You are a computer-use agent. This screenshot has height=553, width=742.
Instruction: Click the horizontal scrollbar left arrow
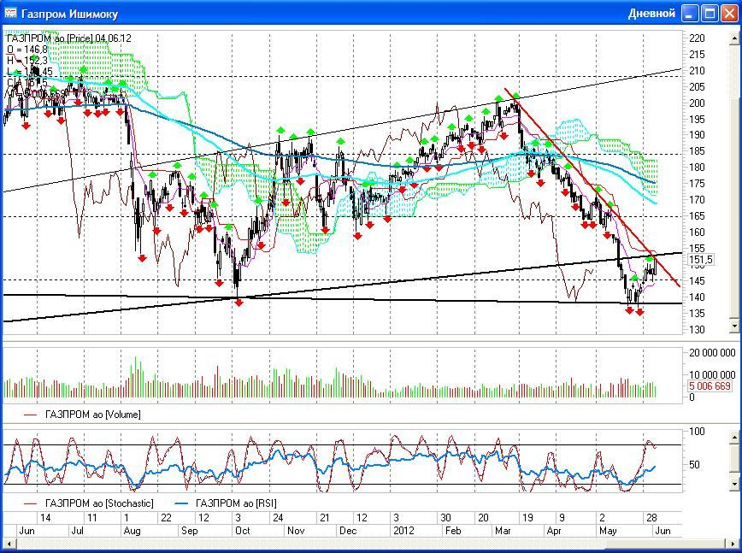click(x=8, y=544)
